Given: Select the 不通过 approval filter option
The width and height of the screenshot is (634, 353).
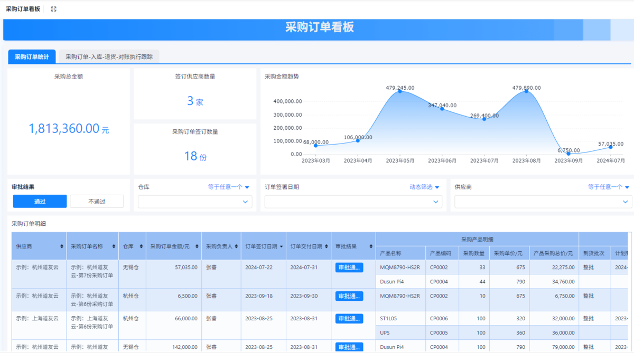Looking at the screenshot, I should click(x=97, y=202).
